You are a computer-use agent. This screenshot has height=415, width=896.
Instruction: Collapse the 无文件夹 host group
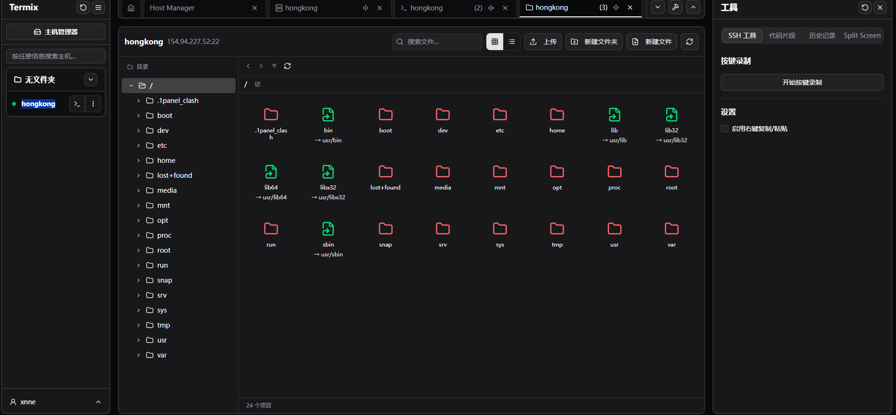(91, 80)
